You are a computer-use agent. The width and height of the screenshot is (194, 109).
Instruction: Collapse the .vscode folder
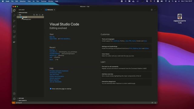30,17
